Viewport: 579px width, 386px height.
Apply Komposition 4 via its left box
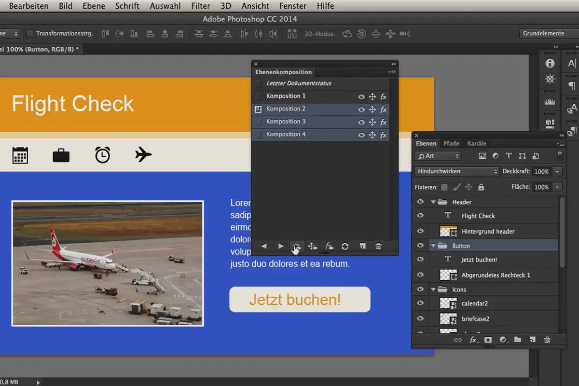(x=258, y=135)
